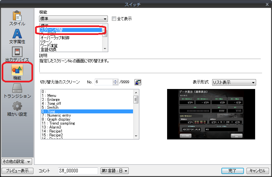This screenshot has width=272, height=177.
Task: Expand the その他の設定 dropdown button
Action: [17, 162]
